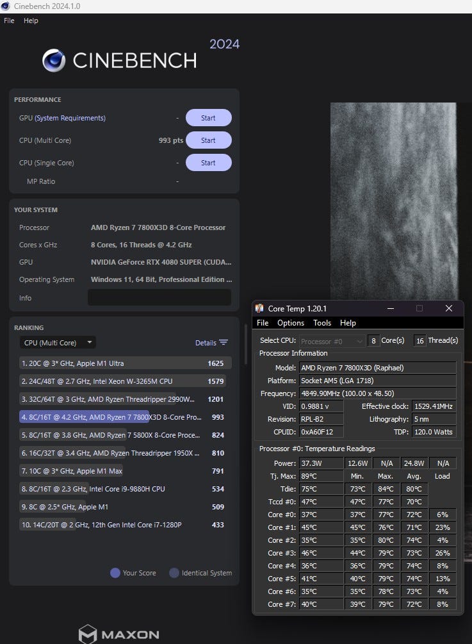472x644 pixels.
Task: Click the Effective clock 1529.41MHz field
Action: (x=434, y=406)
